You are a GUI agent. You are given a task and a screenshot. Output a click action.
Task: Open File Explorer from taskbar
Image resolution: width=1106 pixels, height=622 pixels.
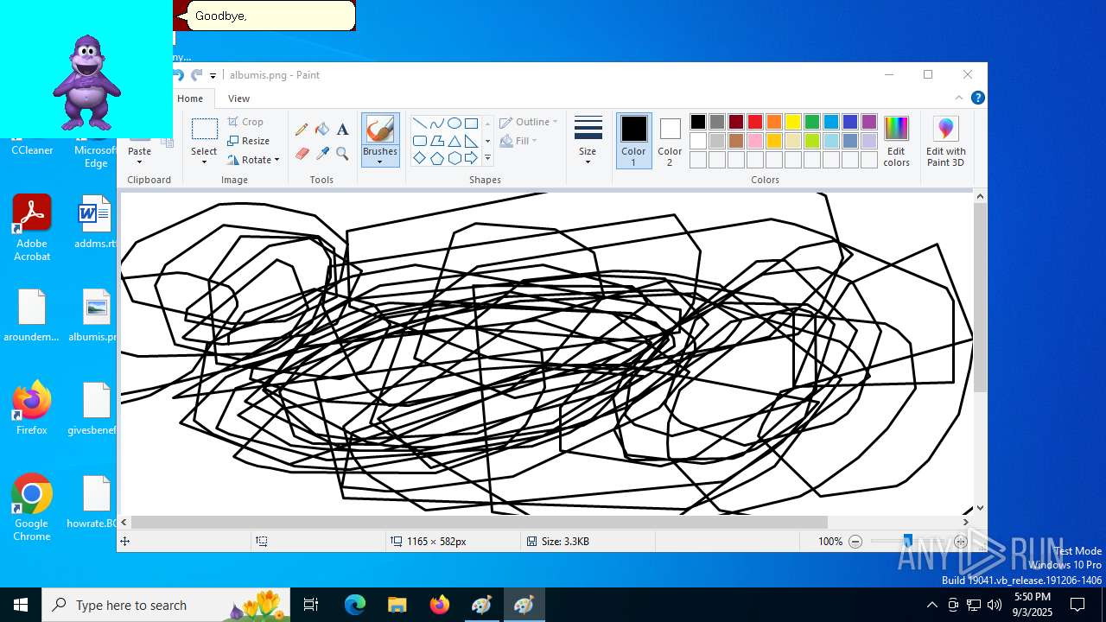click(397, 605)
